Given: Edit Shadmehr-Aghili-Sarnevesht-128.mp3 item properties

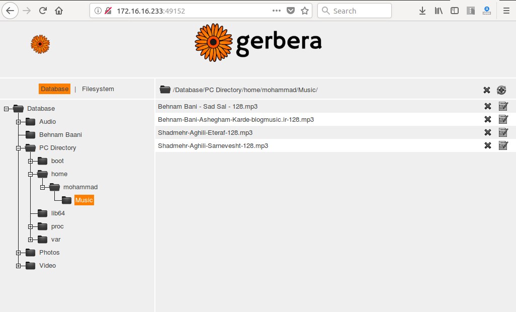Looking at the screenshot, I should (x=503, y=145).
